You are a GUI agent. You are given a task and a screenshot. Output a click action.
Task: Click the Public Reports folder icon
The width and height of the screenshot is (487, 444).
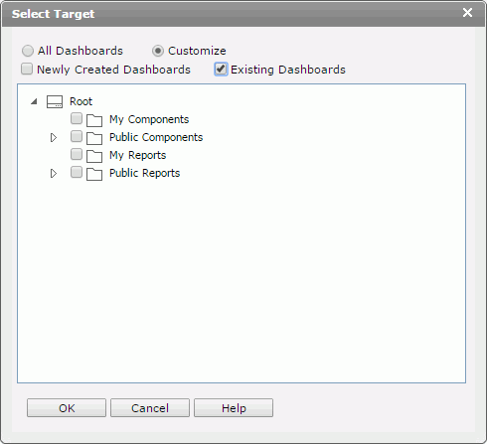click(94, 174)
